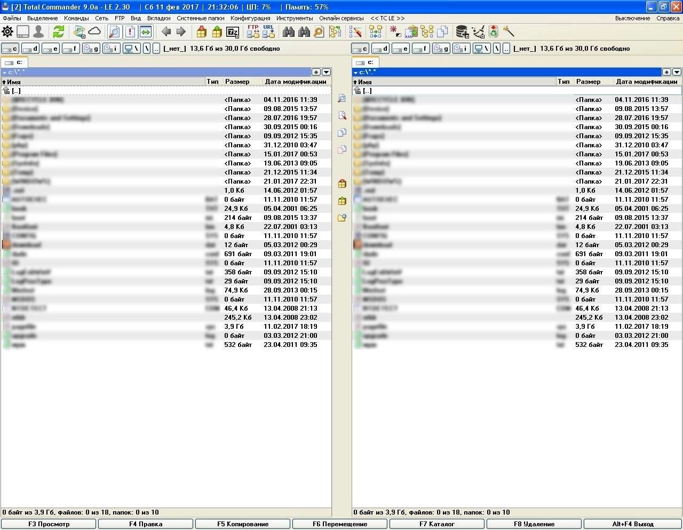The width and height of the screenshot is (683, 530).
Task: Go forward with right arrow icon
Action: click(x=181, y=31)
